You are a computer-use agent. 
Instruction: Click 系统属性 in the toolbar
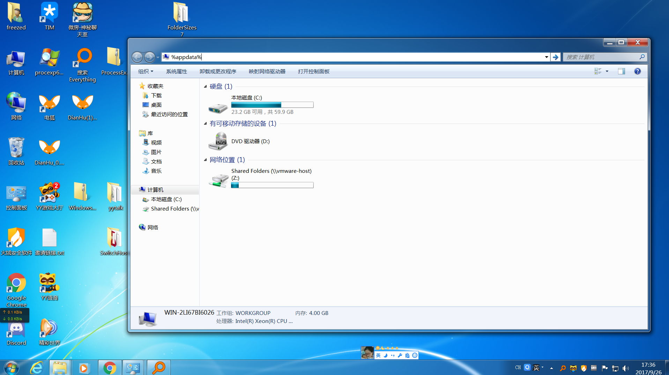pos(176,71)
